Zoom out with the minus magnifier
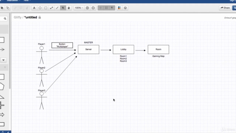Viewport: 236px width, 133px height. coord(93,8)
